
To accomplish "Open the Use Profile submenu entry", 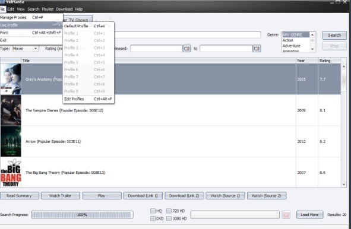I will pyautogui.click(x=31, y=25).
